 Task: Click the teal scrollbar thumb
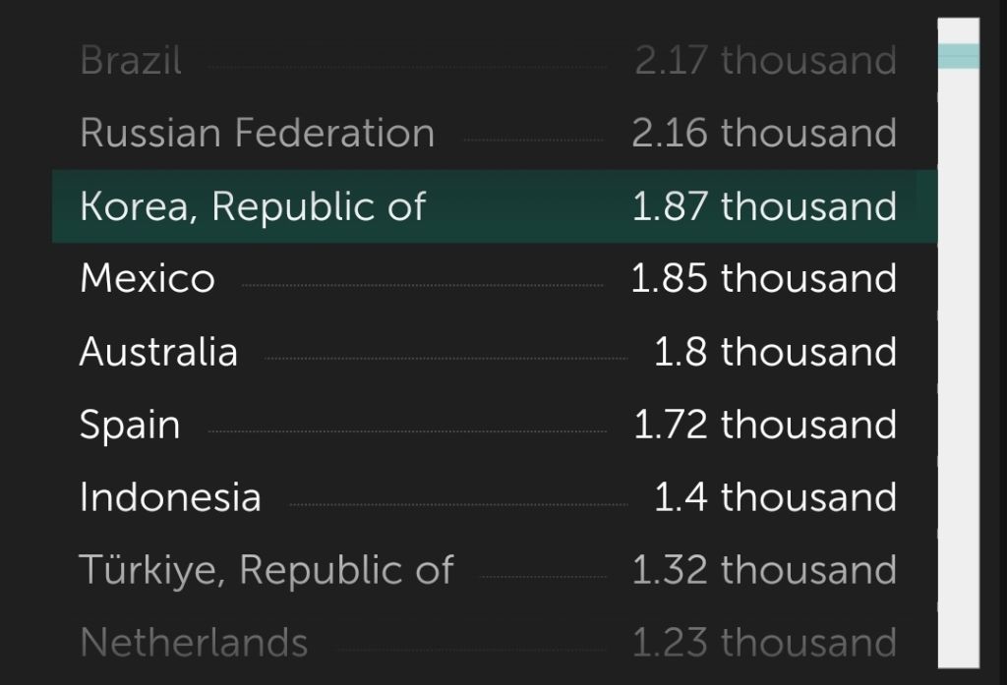[x=958, y=56]
